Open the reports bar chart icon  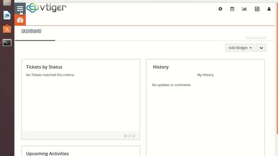[244, 9]
